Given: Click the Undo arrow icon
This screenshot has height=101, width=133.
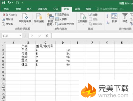Looking at the screenshot, I should click(9, 2).
